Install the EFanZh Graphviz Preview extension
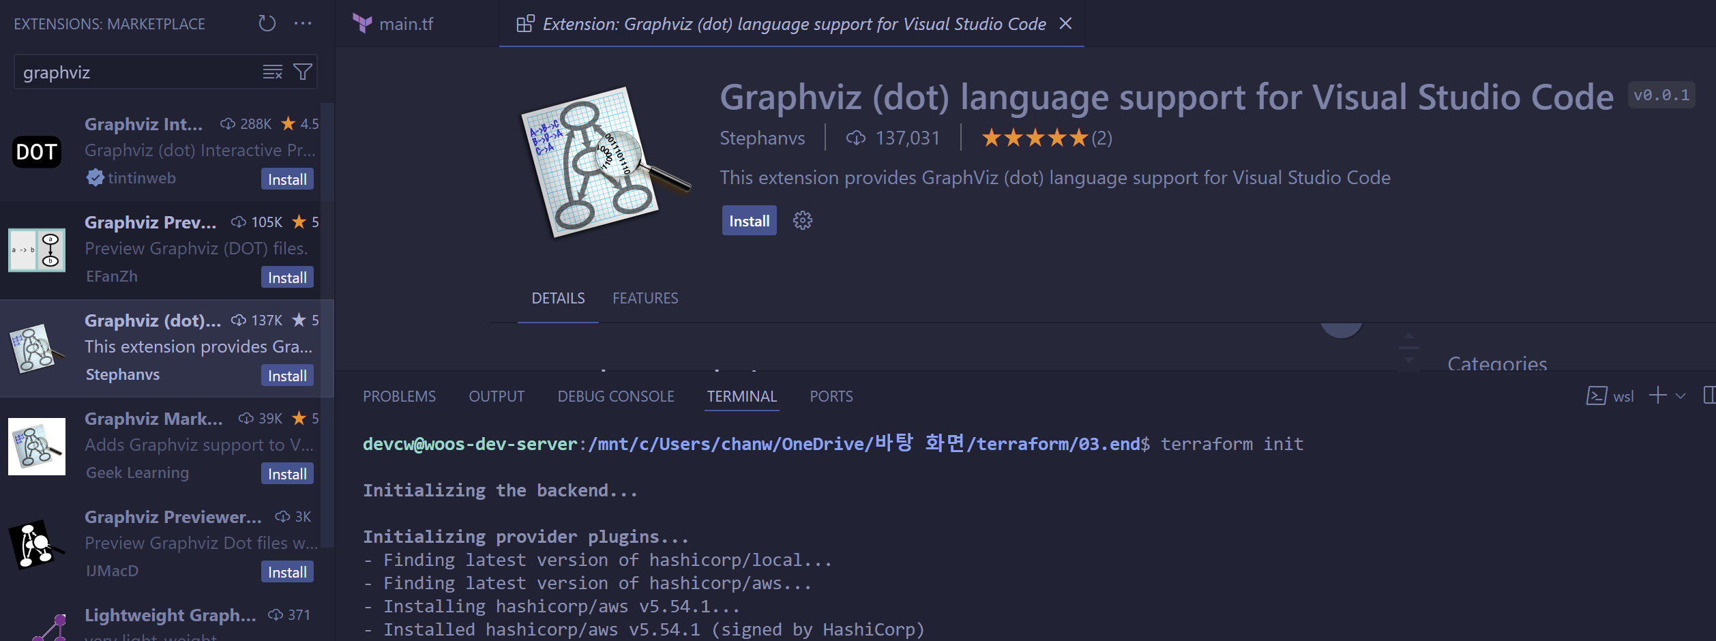The width and height of the screenshot is (1716, 641). pos(287,278)
